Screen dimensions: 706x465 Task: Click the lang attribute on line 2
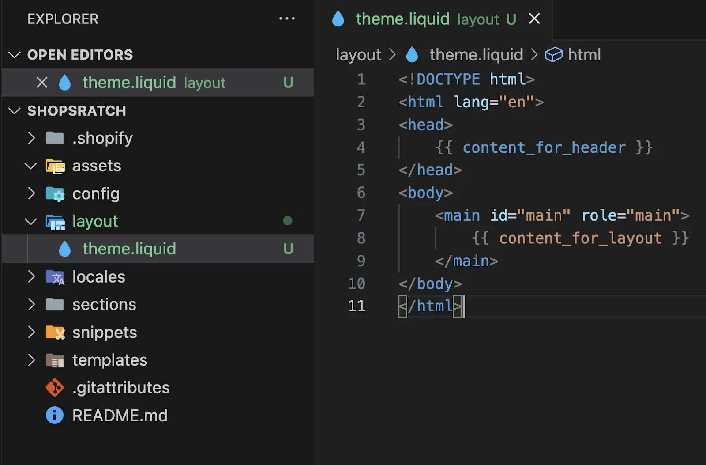(x=471, y=102)
